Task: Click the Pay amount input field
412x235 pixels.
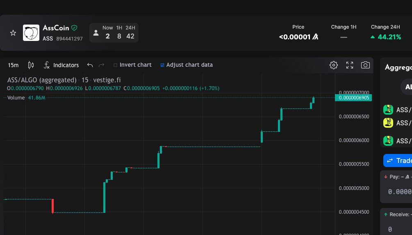Action: click(x=399, y=192)
